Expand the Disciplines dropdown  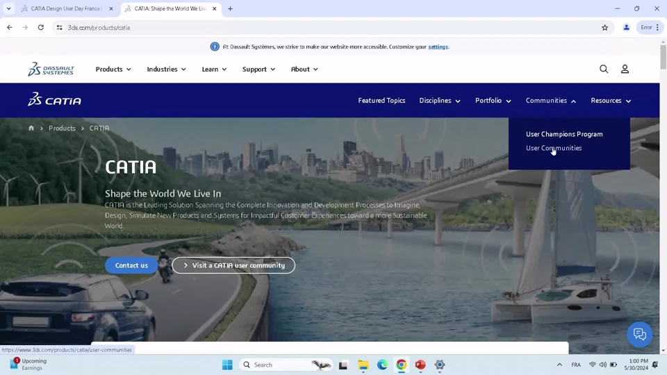click(x=439, y=100)
